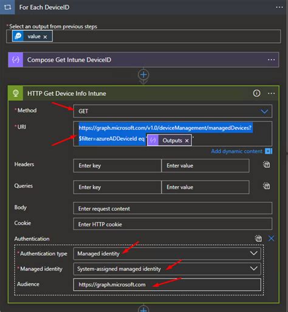The height and width of the screenshot is (312, 288).
Task: Insert step with plus button below Compose
Action: [x=143, y=75]
